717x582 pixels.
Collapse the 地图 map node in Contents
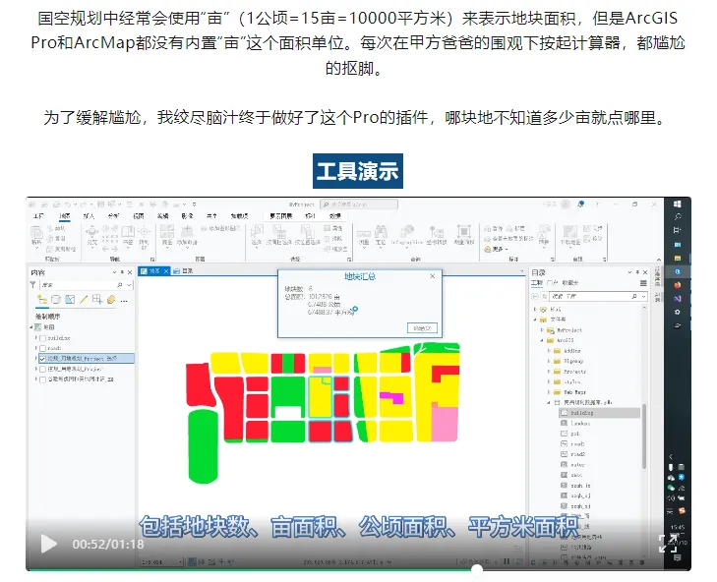(x=31, y=327)
